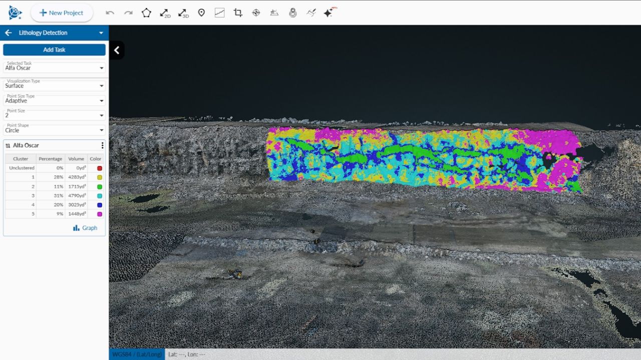
Task: Open the cluster Graph link
Action: pyautogui.click(x=85, y=228)
